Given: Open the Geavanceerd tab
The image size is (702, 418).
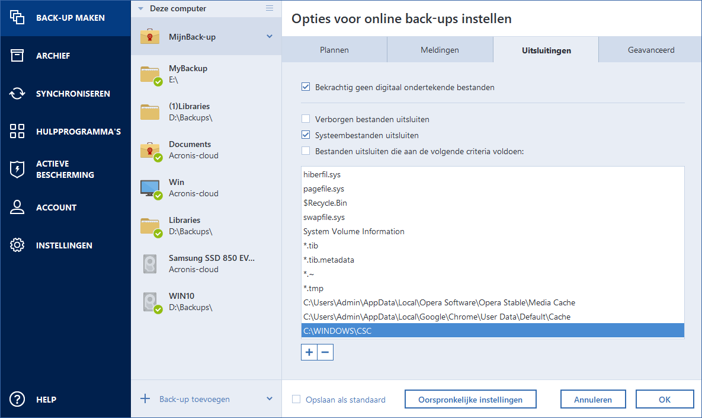Looking at the screenshot, I should pyautogui.click(x=651, y=50).
